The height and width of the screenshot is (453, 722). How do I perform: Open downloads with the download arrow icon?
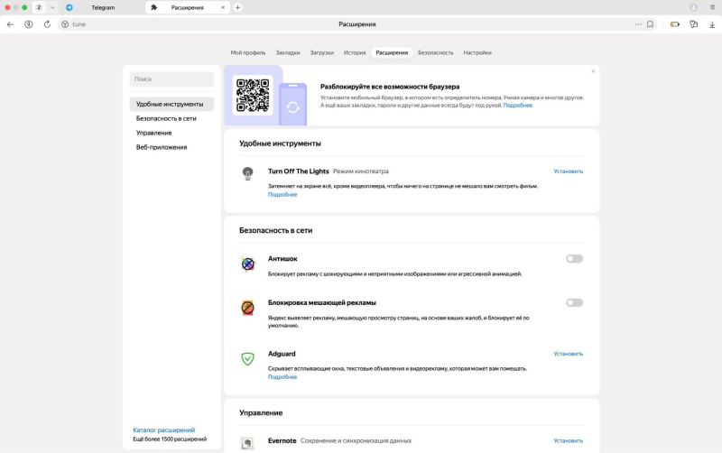[712, 24]
